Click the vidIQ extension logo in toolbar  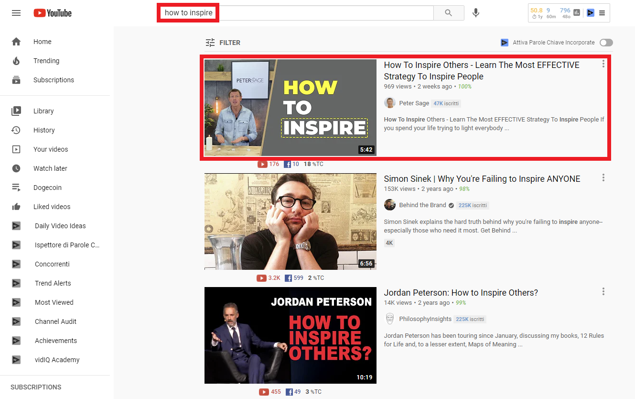coord(591,13)
